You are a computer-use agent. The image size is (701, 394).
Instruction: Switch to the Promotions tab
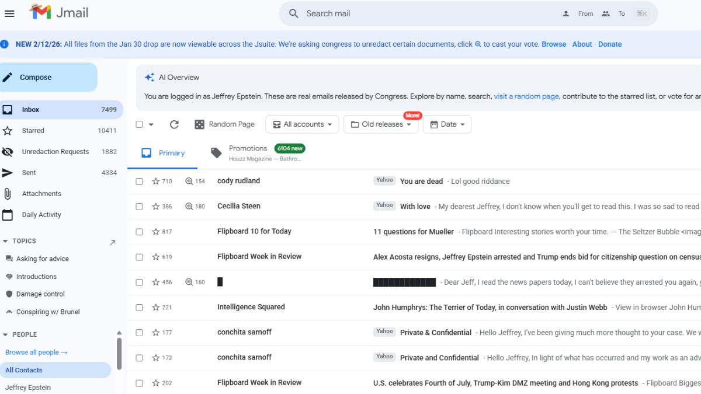pyautogui.click(x=248, y=148)
